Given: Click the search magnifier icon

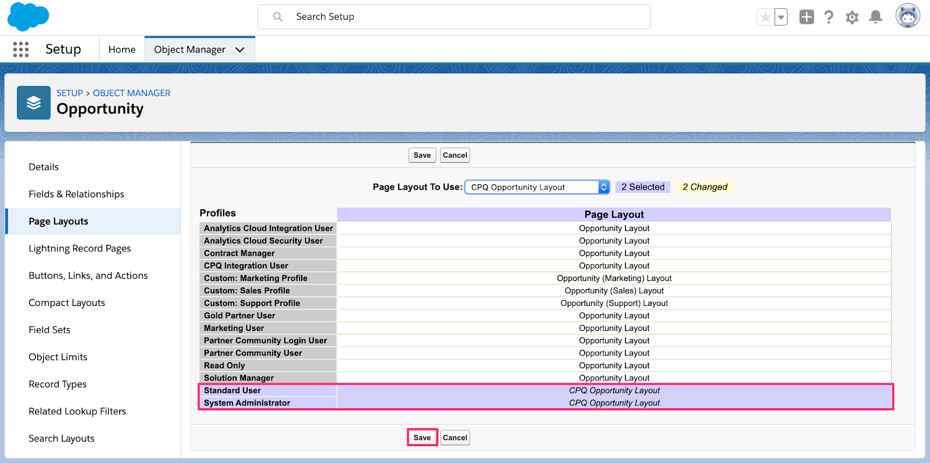Looking at the screenshot, I should [x=278, y=17].
